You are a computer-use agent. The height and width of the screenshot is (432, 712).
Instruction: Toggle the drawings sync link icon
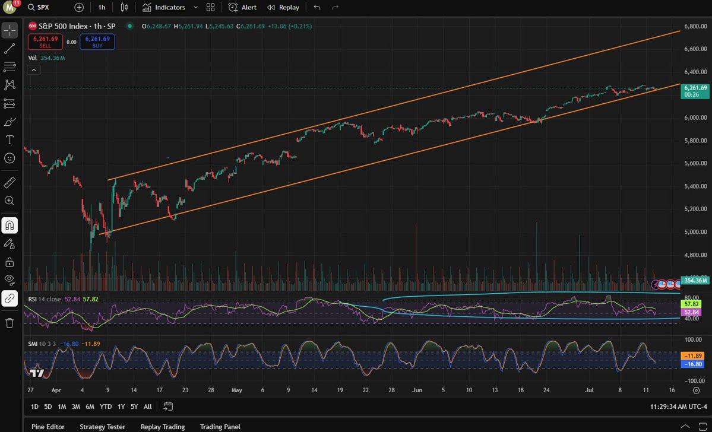coord(10,298)
